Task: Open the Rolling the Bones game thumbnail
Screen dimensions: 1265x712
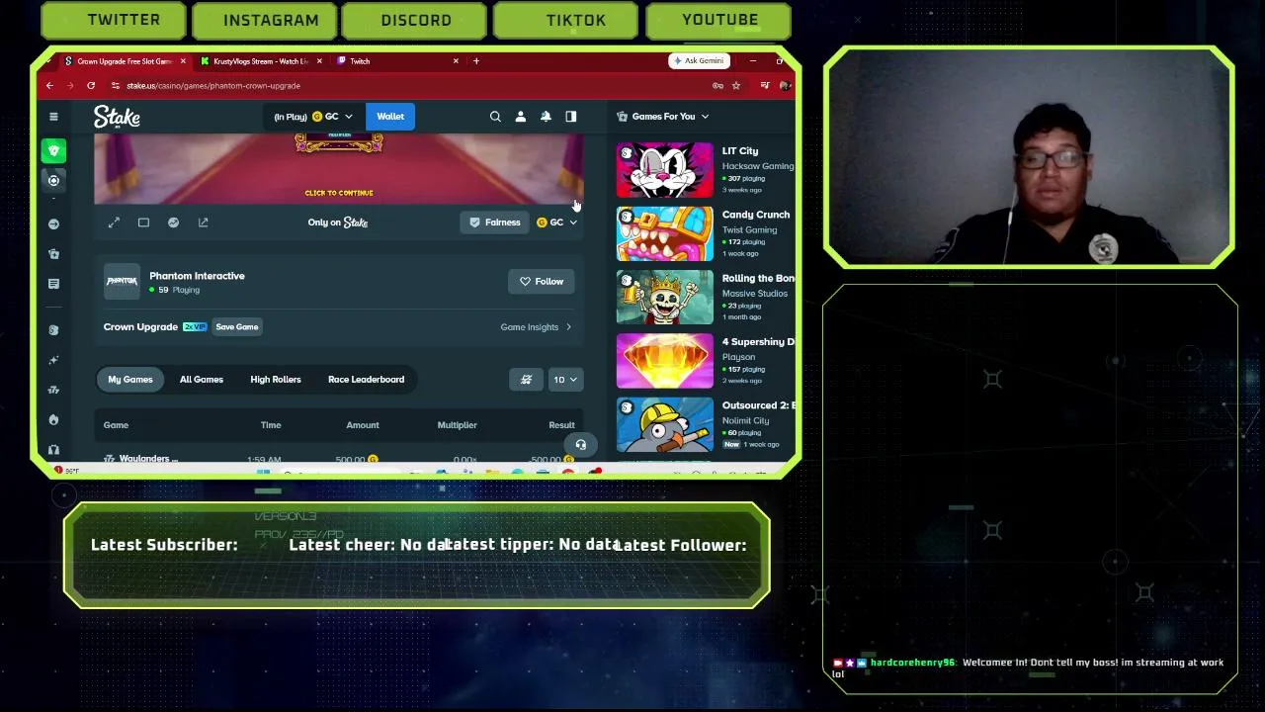Action: tap(665, 298)
